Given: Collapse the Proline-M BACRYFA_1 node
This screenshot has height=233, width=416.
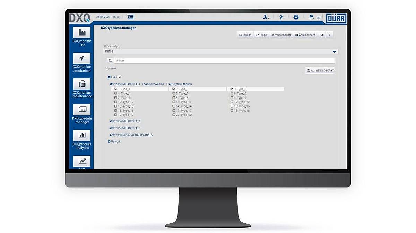Looking at the screenshot, I should click(x=111, y=84).
